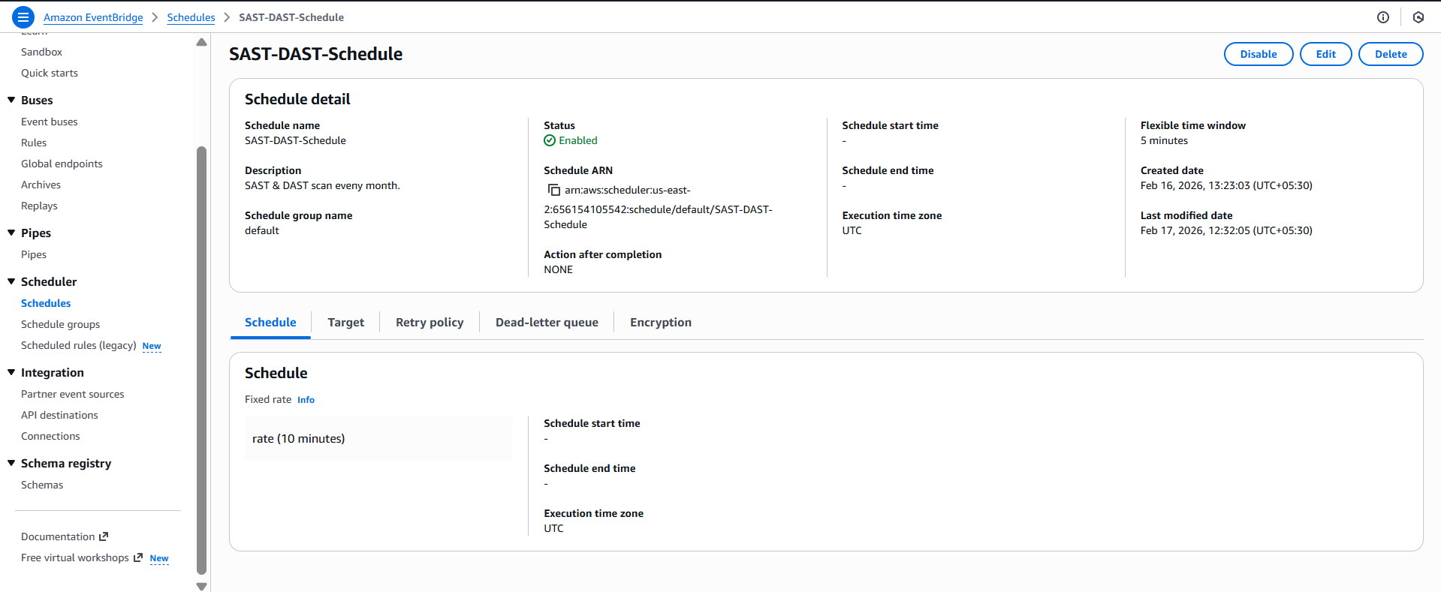Open the hamburger navigation menu icon
This screenshot has height=592, width=1441.
23,17
